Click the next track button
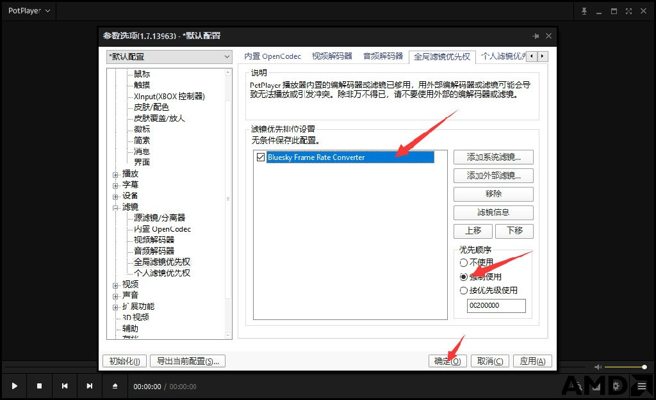 click(x=90, y=386)
